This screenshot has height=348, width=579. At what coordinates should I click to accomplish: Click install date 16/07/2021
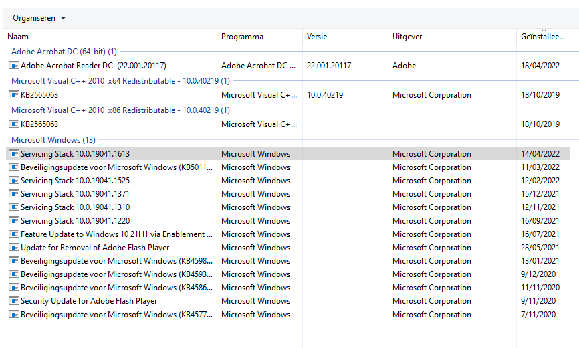[540, 234]
